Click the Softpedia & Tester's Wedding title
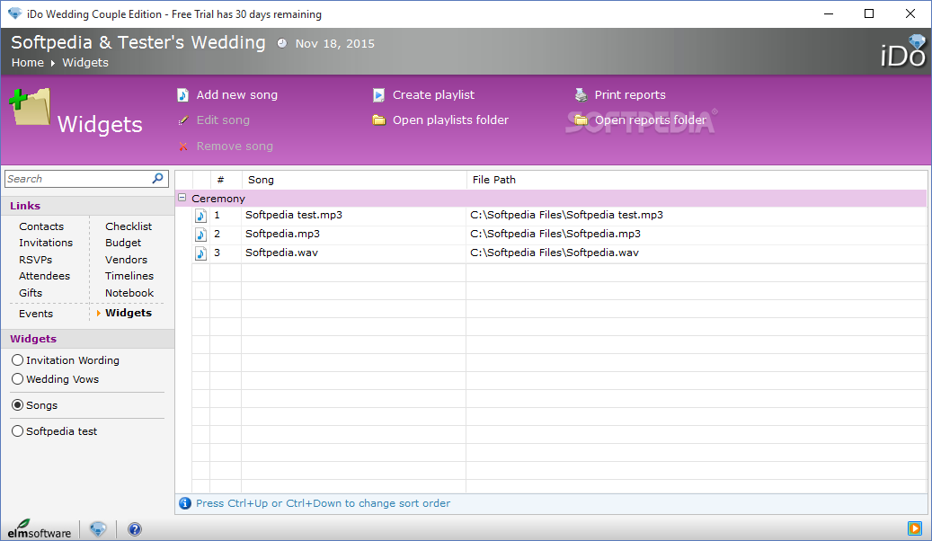The width and height of the screenshot is (932, 541). click(x=138, y=42)
